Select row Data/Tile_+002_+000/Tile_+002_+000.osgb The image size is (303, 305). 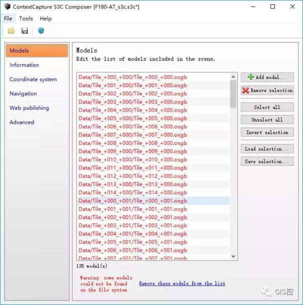pyautogui.click(x=153, y=94)
